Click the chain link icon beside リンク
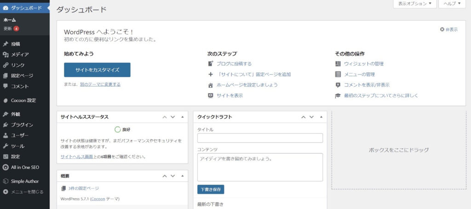 pos(6,65)
